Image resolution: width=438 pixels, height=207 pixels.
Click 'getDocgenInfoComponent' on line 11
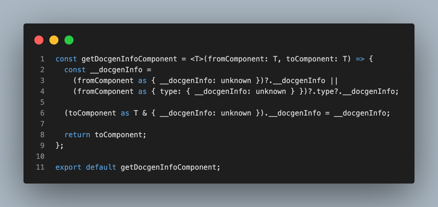click(168, 167)
